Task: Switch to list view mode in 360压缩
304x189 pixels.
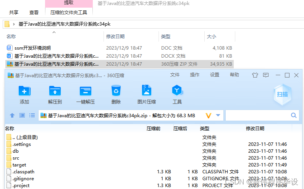Action: [x=32, y=116]
